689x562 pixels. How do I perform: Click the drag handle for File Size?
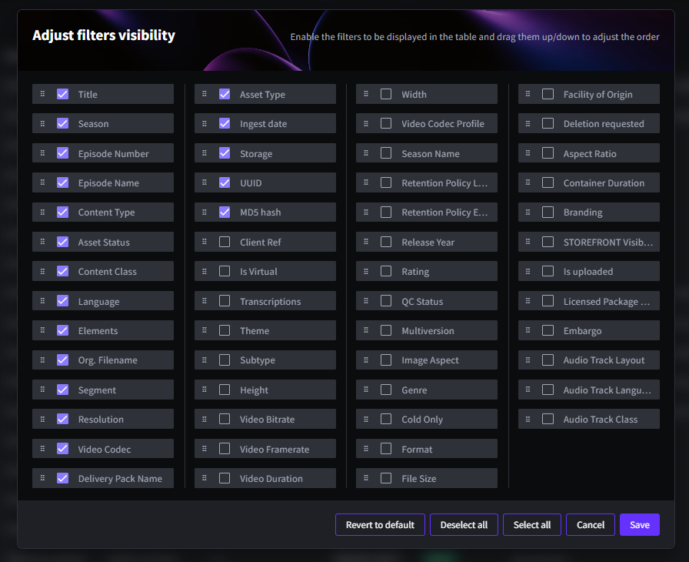click(x=366, y=477)
